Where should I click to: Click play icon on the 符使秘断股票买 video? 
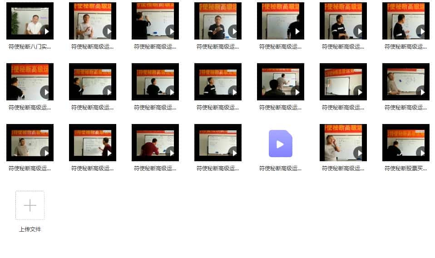coord(421,153)
